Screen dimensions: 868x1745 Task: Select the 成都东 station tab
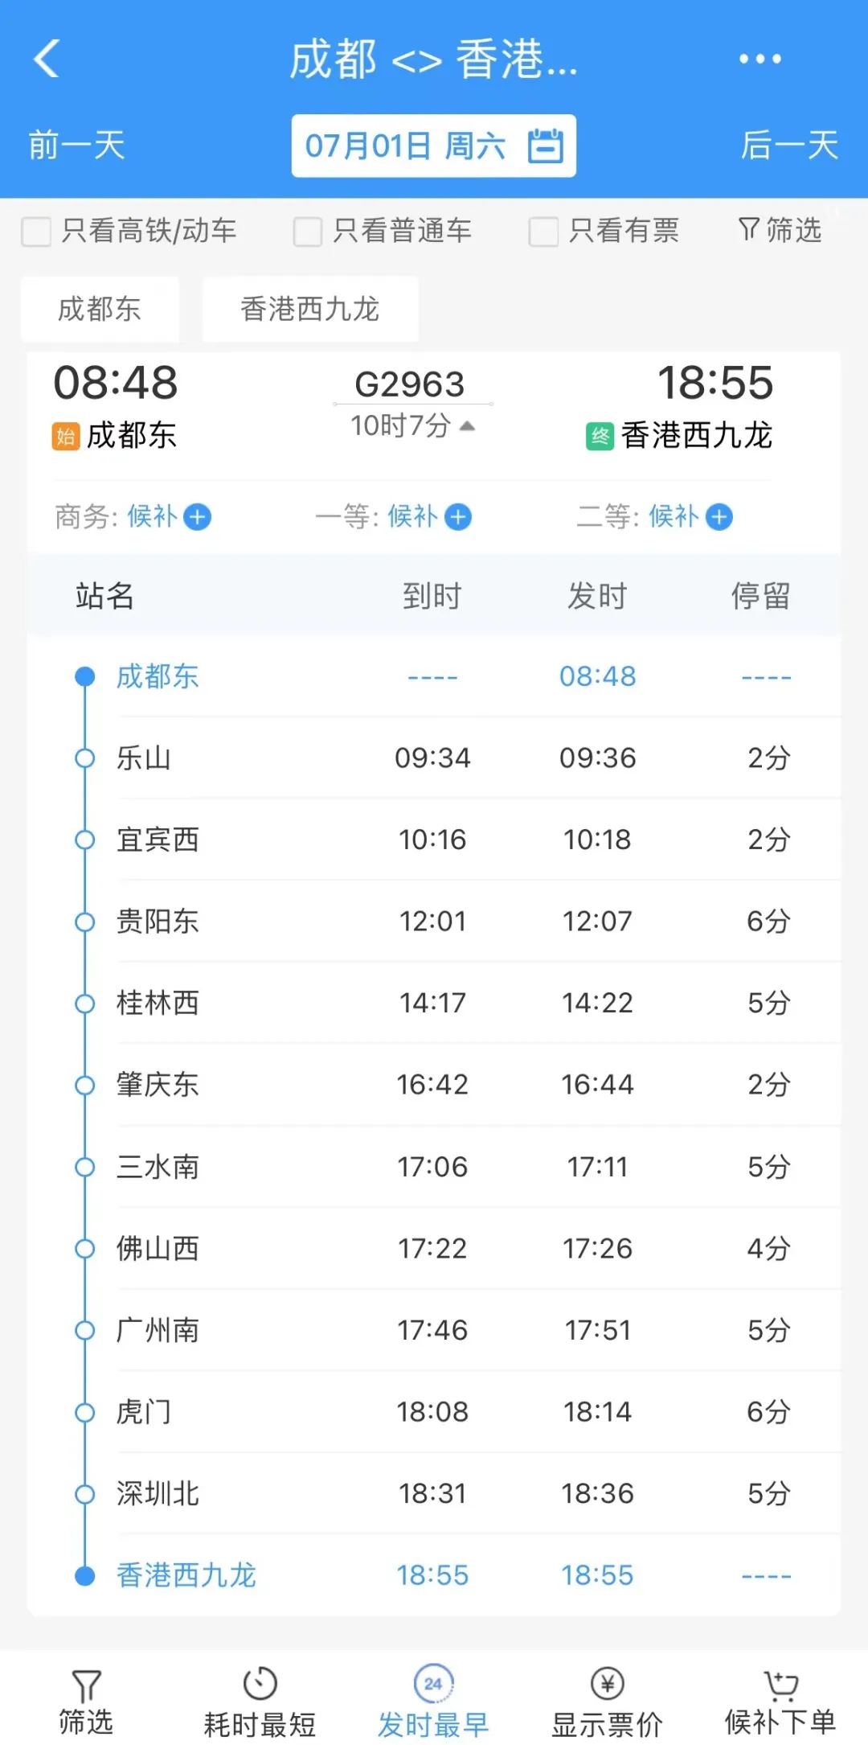coord(100,309)
